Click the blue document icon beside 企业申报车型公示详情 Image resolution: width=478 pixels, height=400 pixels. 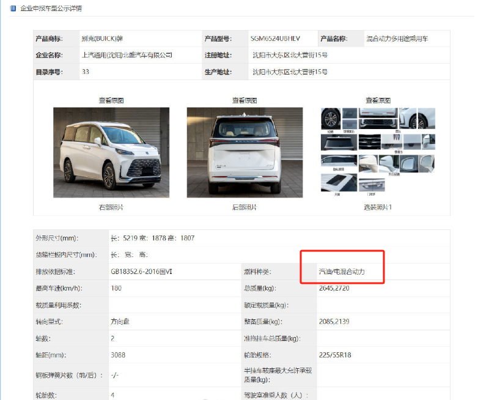13,8
